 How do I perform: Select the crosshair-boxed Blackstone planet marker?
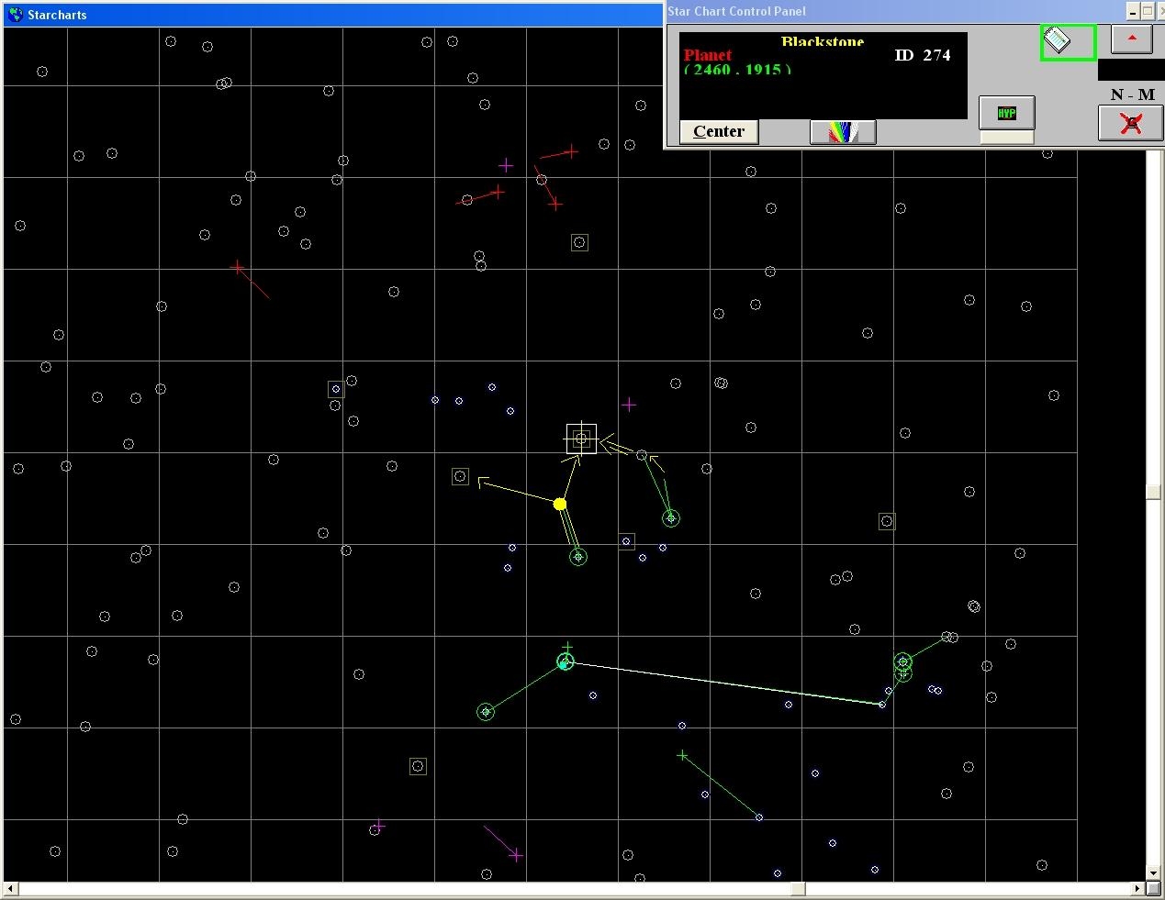581,439
